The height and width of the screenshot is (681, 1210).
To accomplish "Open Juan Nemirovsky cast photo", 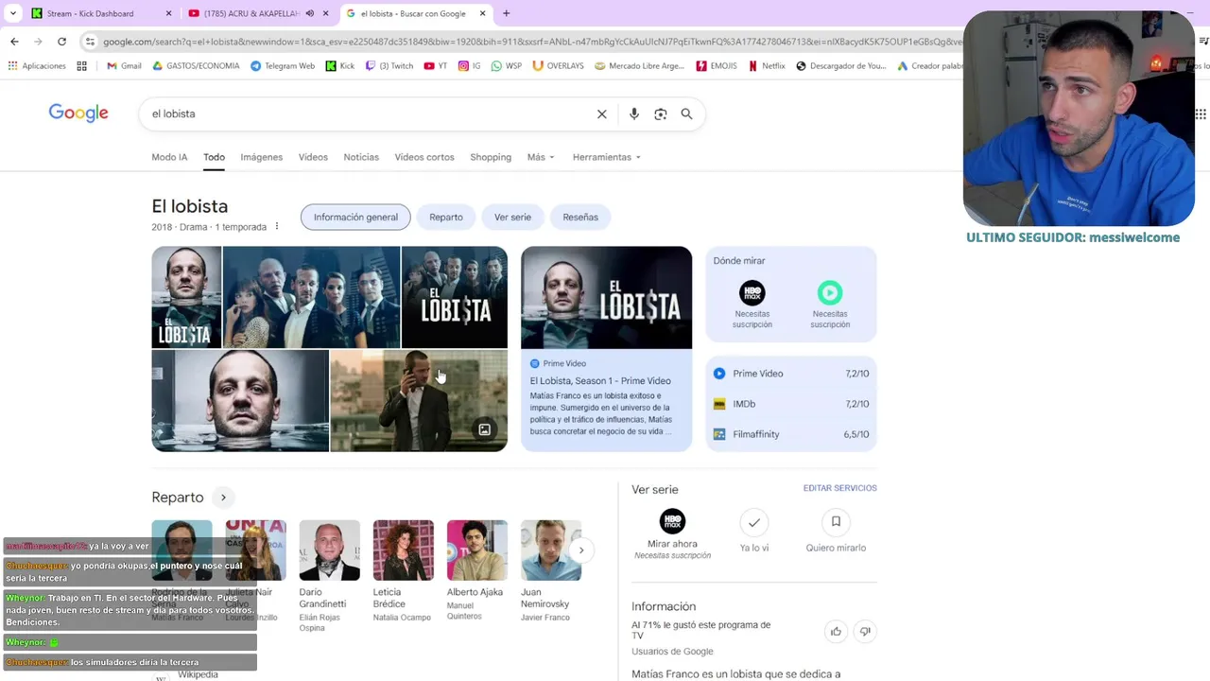I will [551, 550].
